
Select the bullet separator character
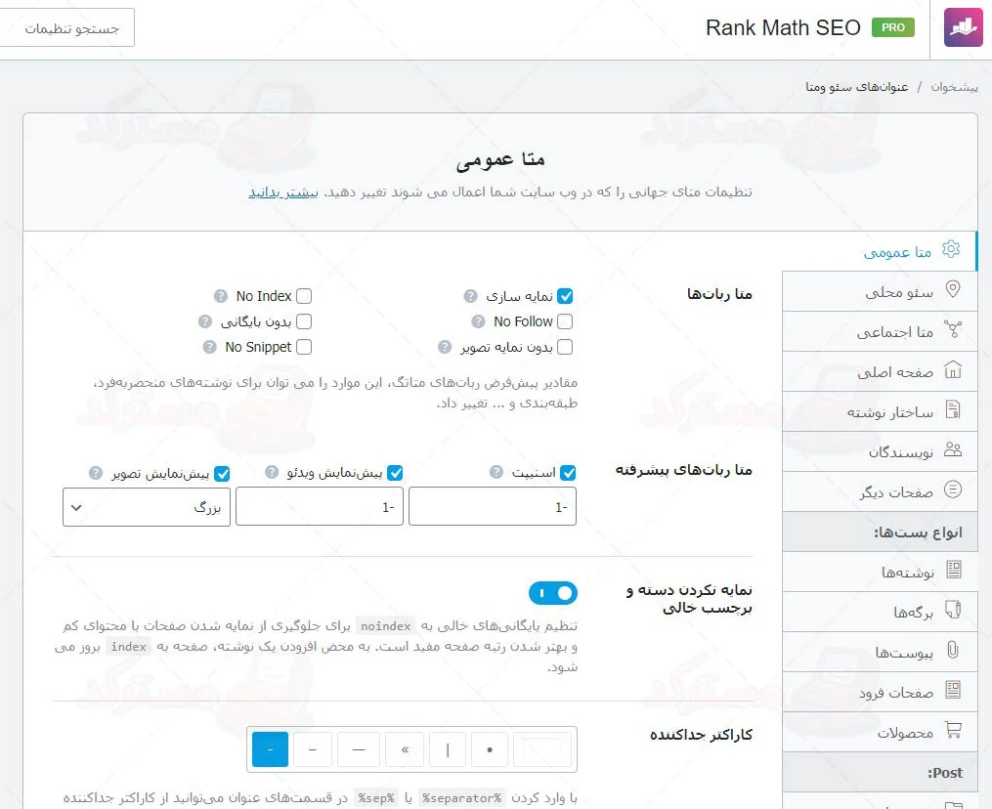(489, 749)
